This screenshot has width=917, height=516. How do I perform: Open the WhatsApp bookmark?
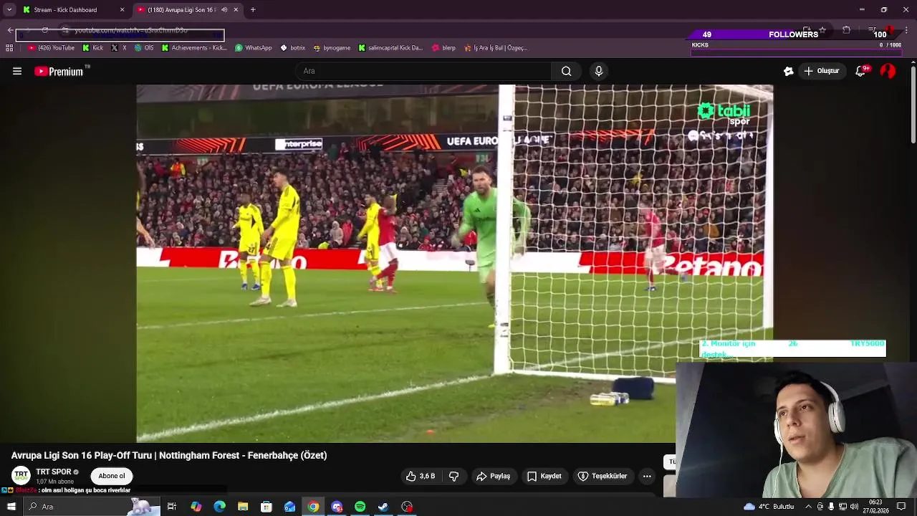tap(254, 48)
